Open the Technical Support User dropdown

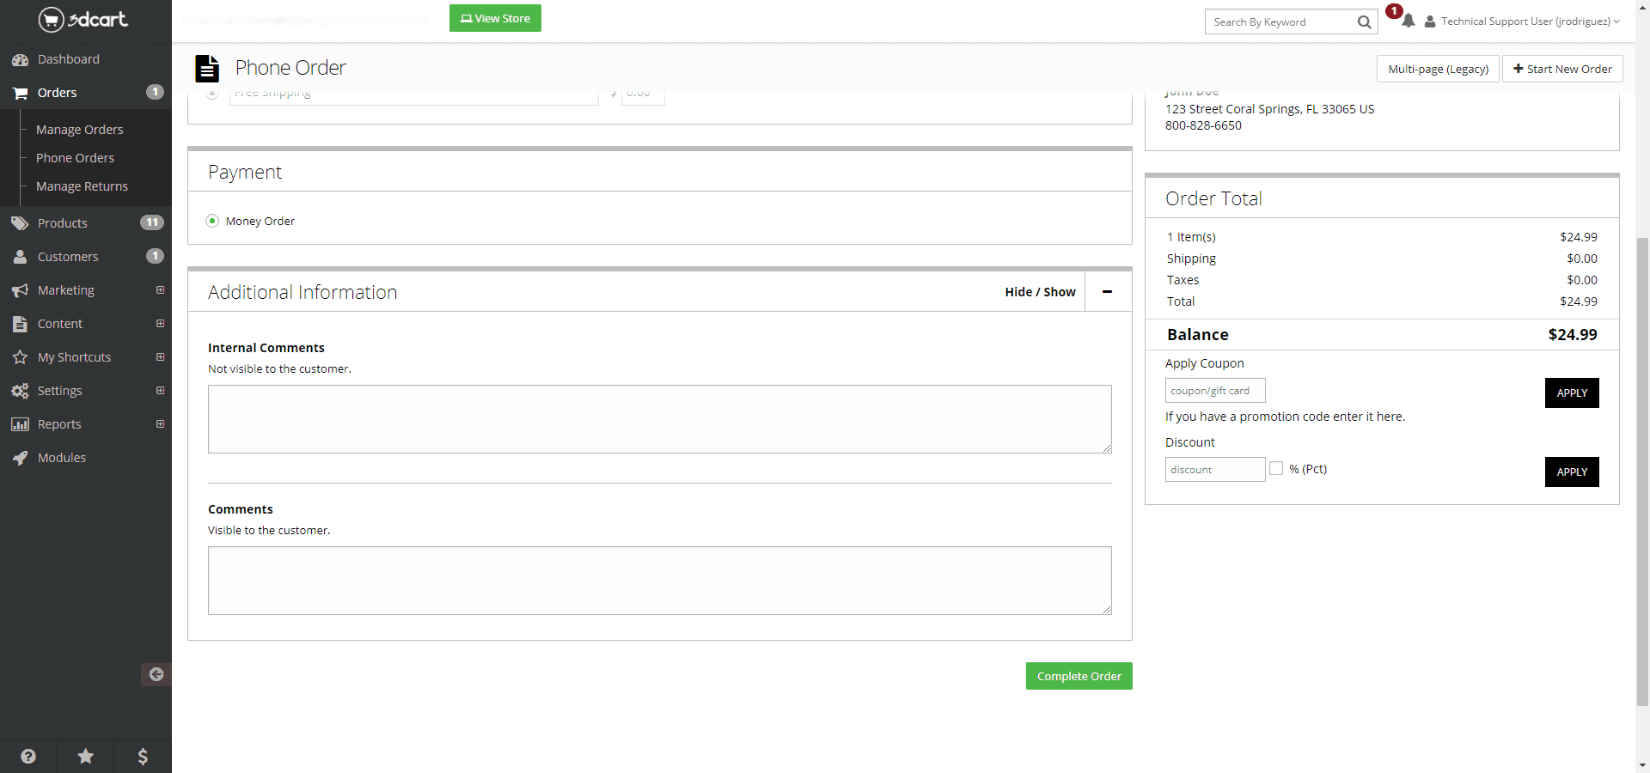[x=1523, y=21]
